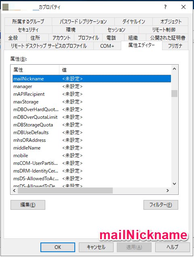
Task: Confirm with the OK button
Action: (x=58, y=247)
